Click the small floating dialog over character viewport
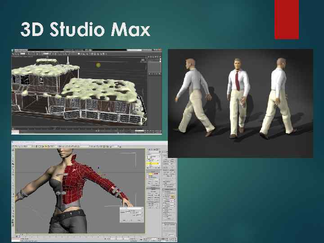Viewport: 324px width, 243px height. 131,215
